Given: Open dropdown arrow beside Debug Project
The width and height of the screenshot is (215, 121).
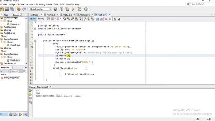Looking at the screenshot, I should pyautogui.click(x=83, y=9).
